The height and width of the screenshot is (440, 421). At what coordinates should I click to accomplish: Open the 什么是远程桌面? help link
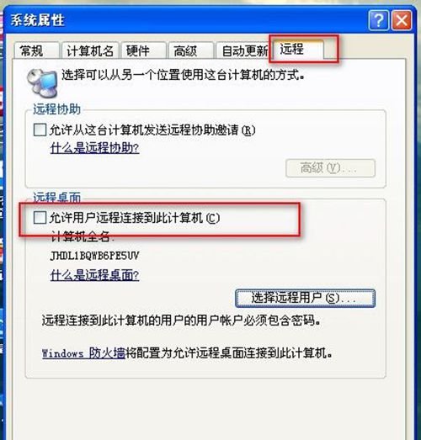pos(94,275)
